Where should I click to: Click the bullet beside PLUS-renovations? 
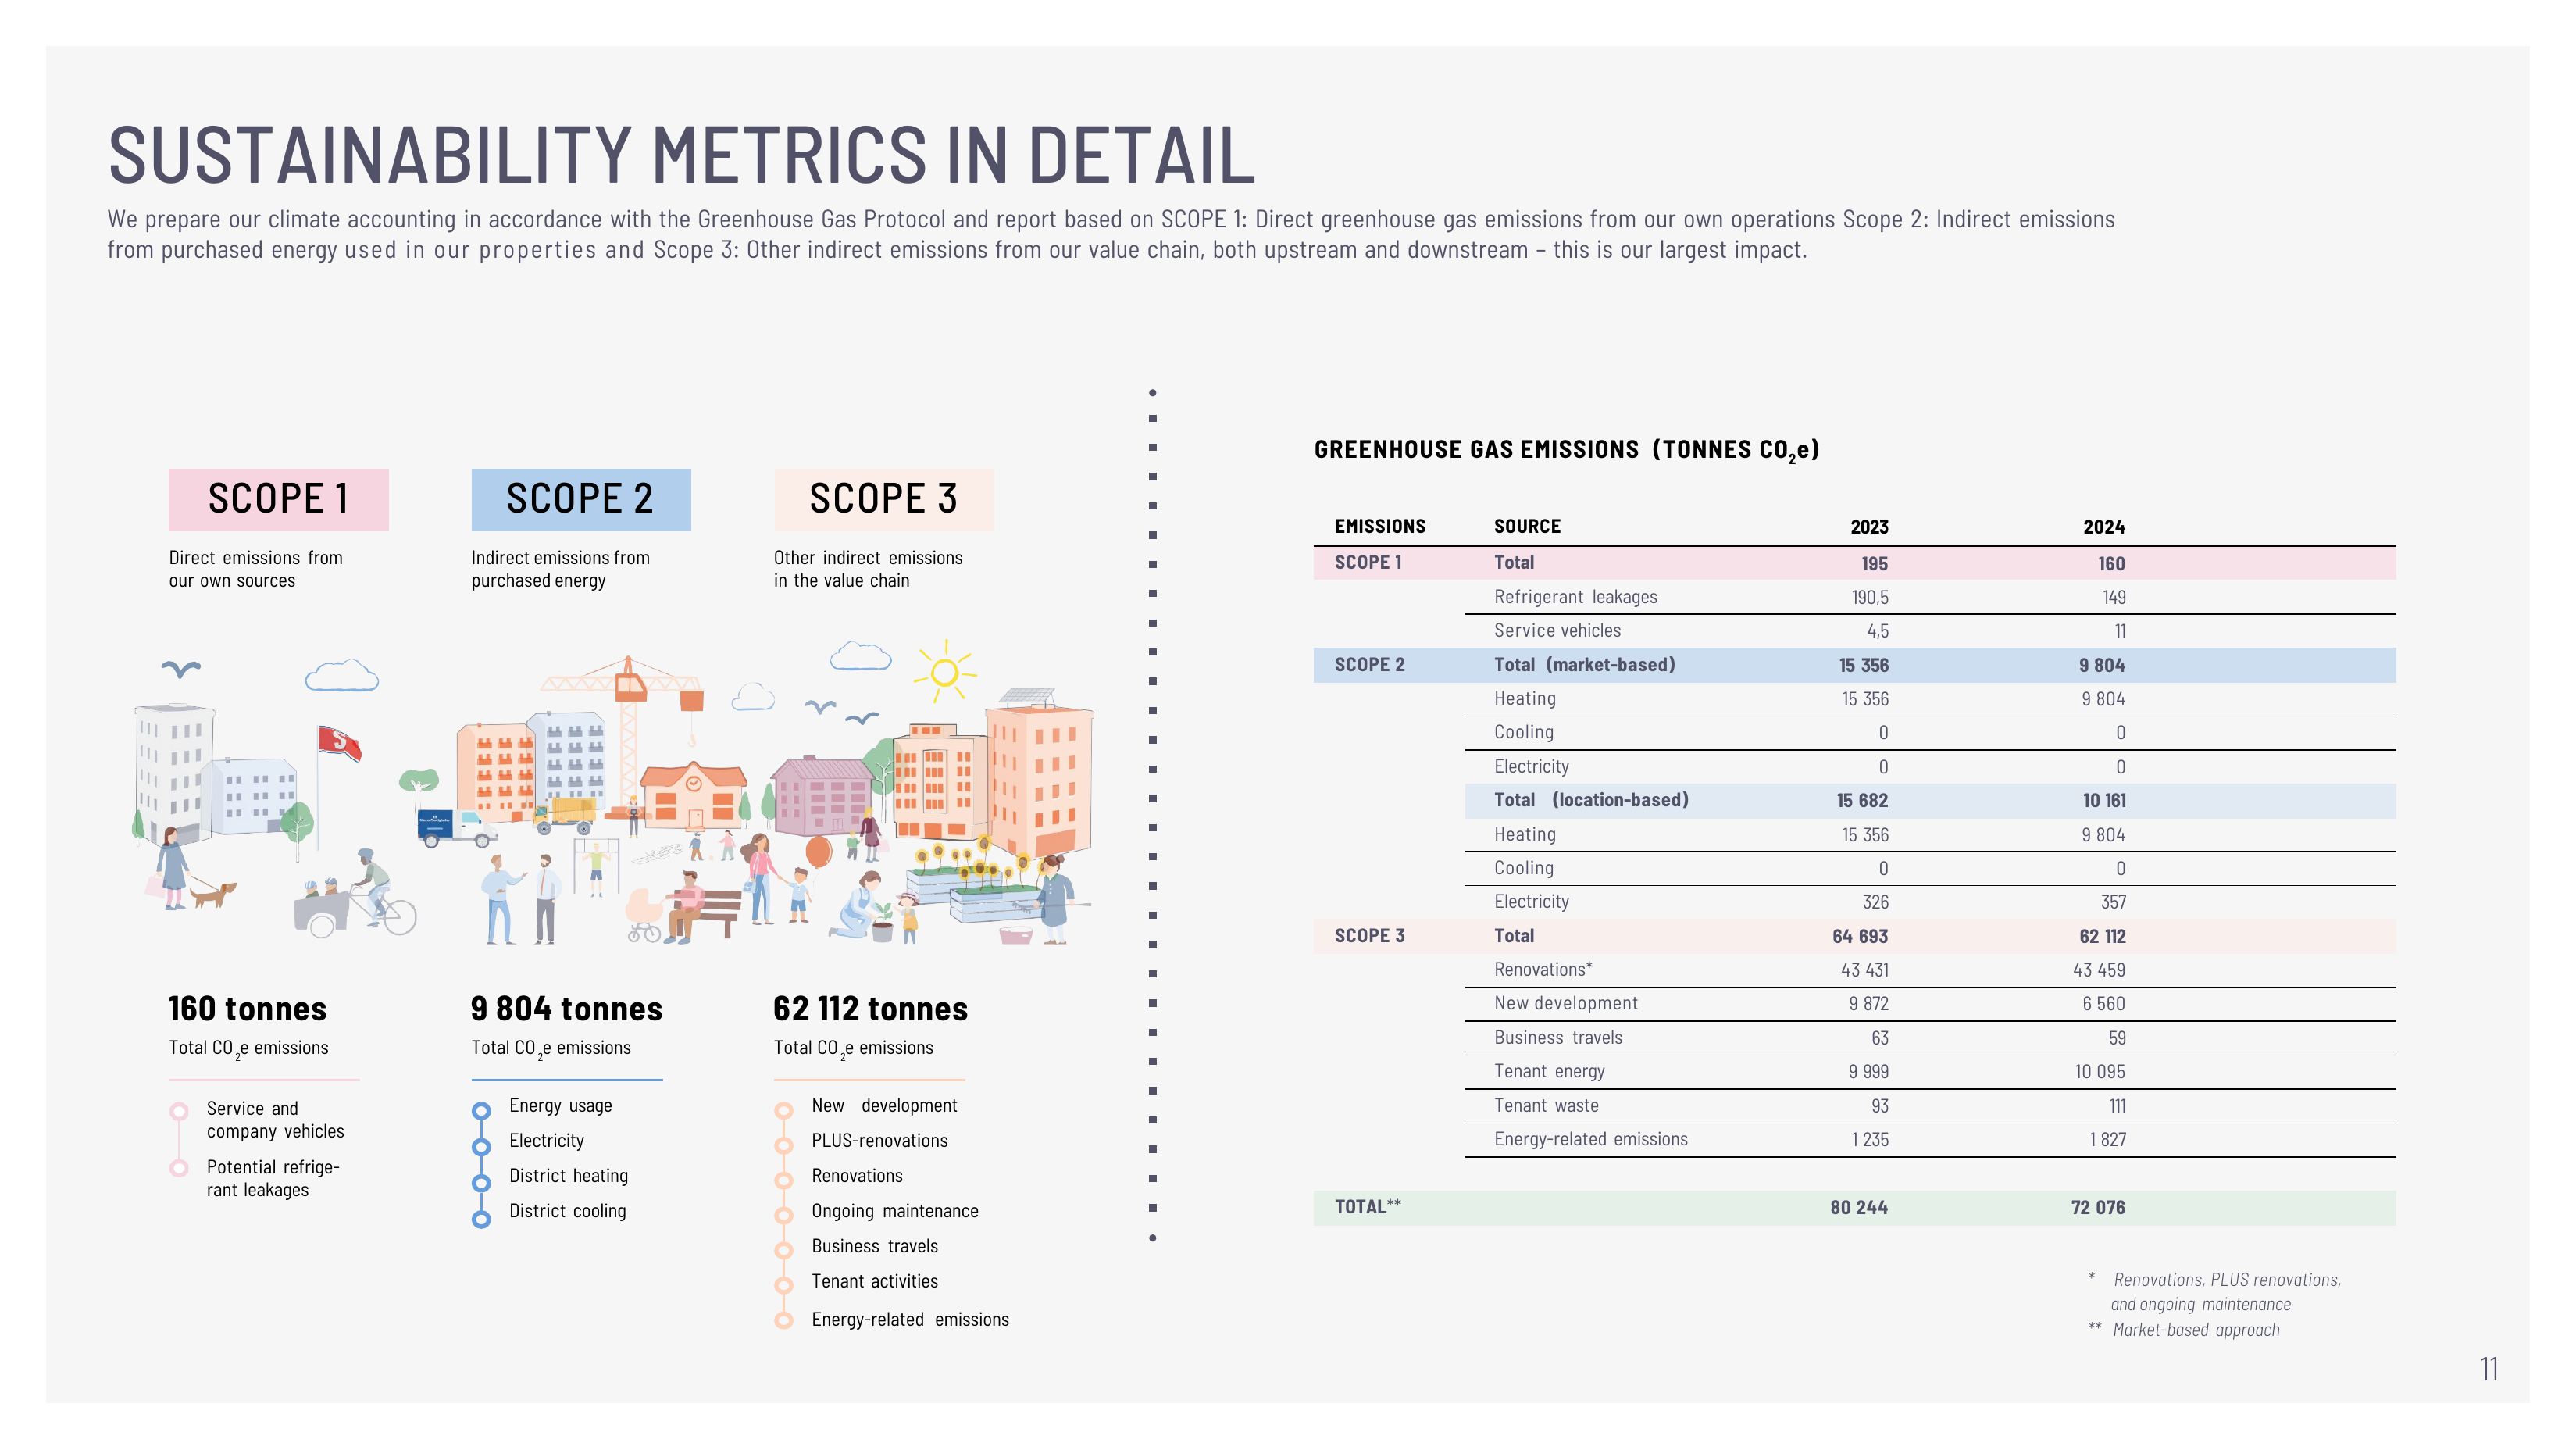click(784, 1146)
